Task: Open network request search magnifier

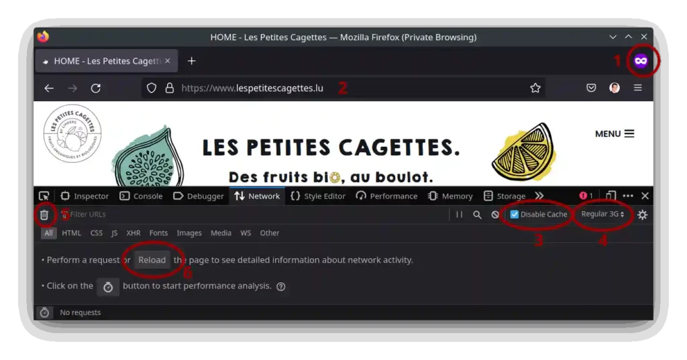Action: coord(477,215)
